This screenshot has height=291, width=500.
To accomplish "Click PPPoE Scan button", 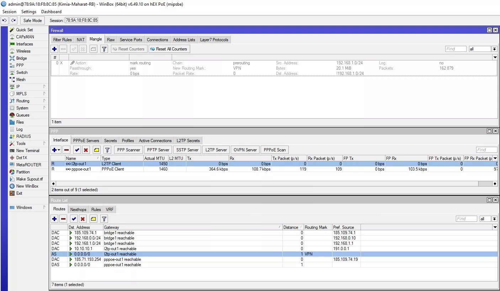I will click(x=275, y=150).
